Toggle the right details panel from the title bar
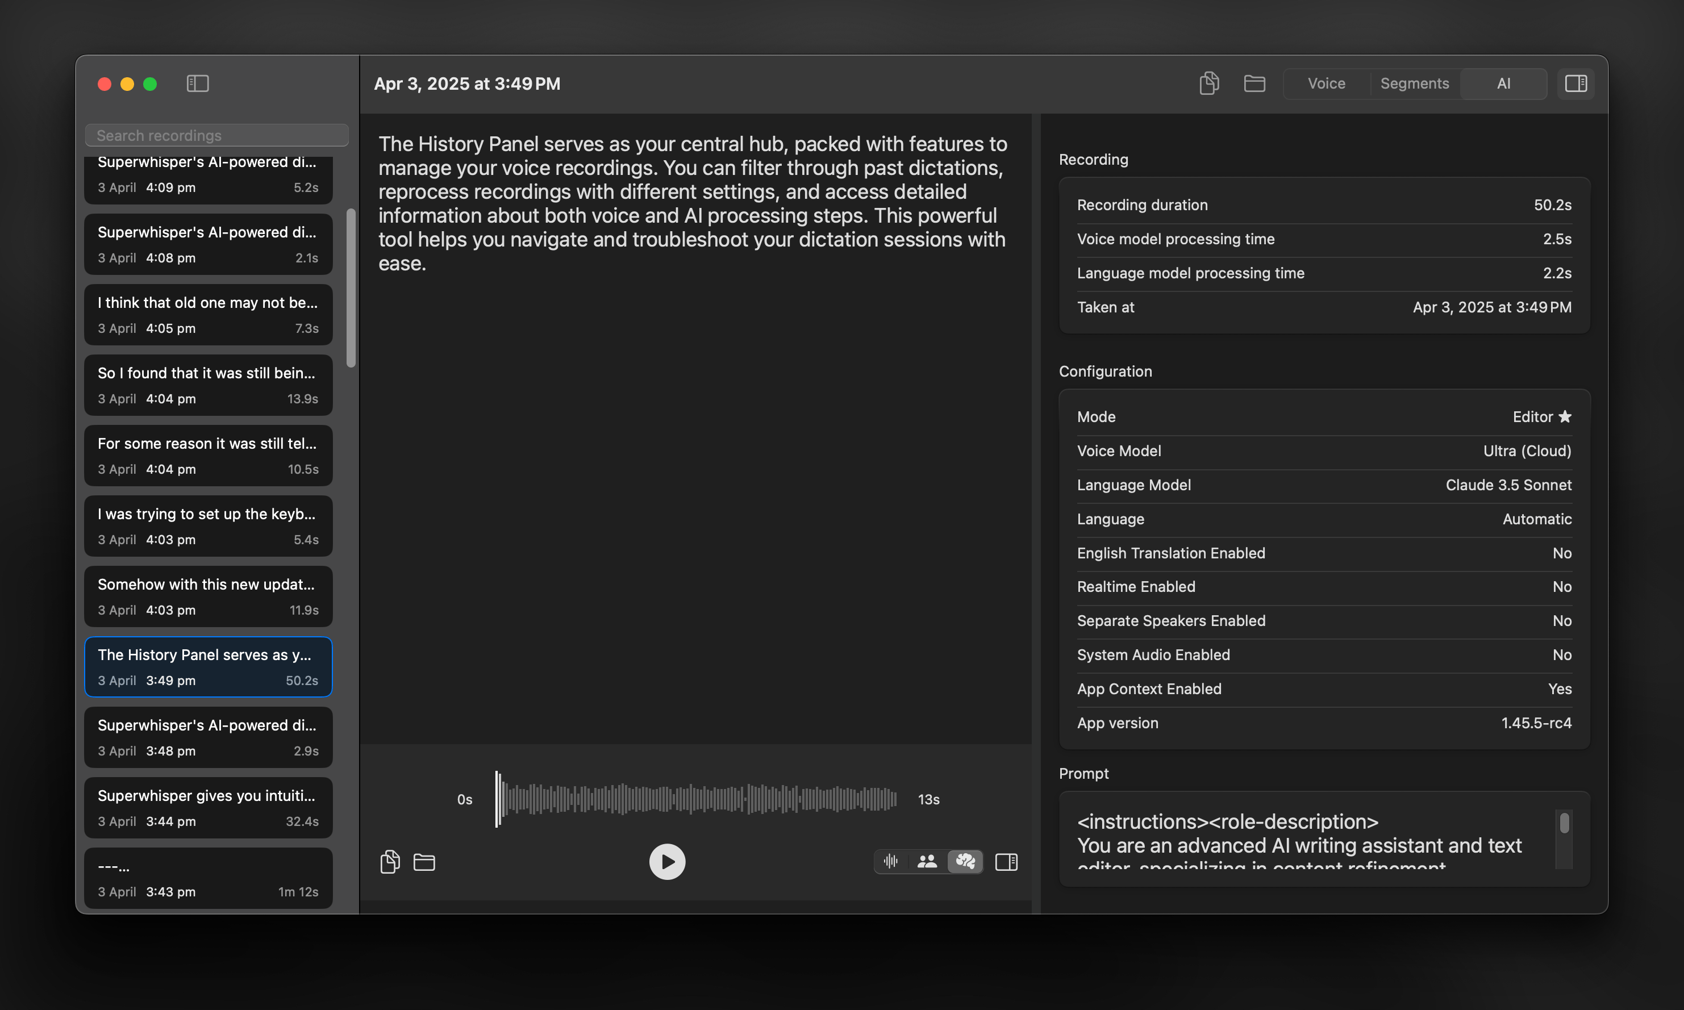 pyautogui.click(x=1576, y=84)
